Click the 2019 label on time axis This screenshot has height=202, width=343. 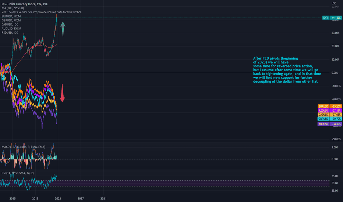35,198
